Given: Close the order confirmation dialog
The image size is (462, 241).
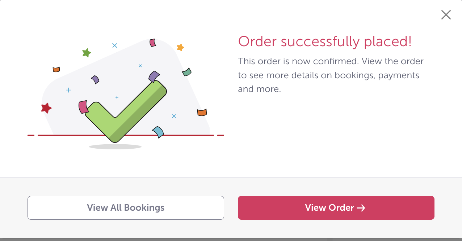Looking at the screenshot, I should [x=446, y=15].
